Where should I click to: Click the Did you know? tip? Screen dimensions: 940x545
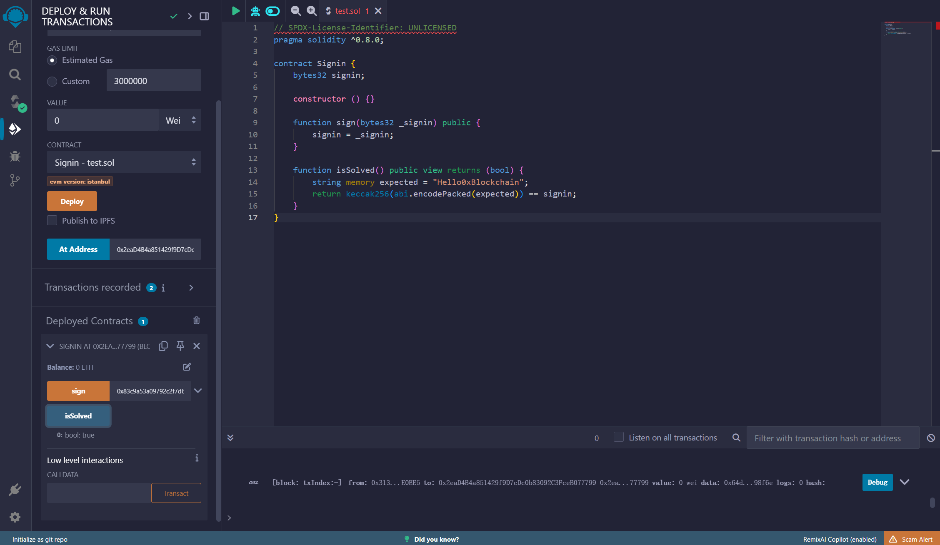[432, 539]
